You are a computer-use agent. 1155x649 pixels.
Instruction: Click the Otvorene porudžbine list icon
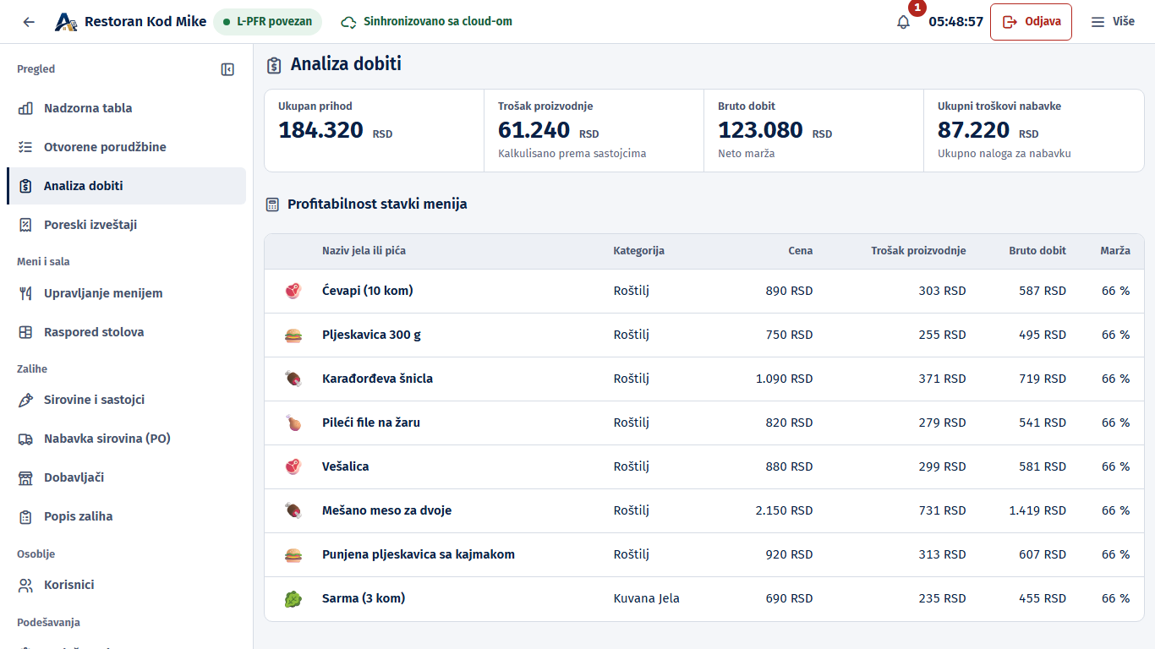click(x=26, y=147)
